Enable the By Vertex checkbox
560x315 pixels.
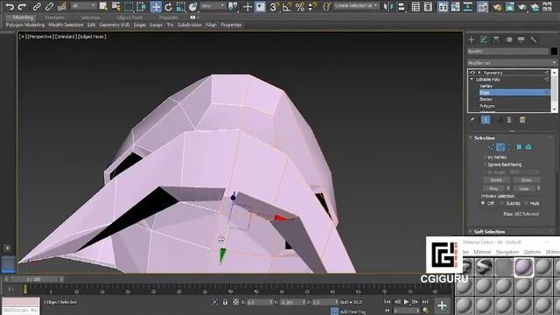click(x=486, y=157)
